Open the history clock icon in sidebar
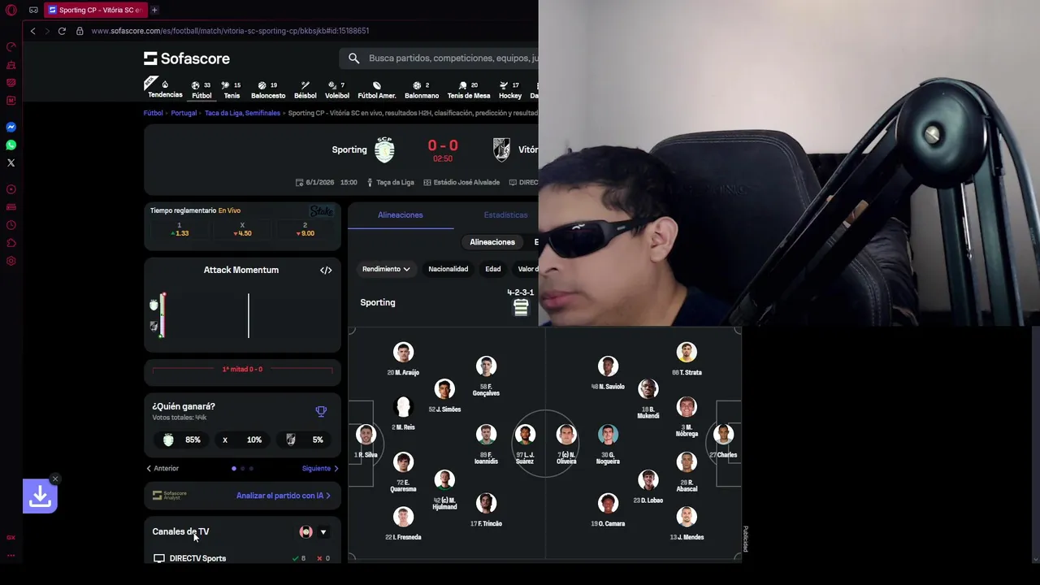1040x585 pixels. pyautogui.click(x=11, y=225)
